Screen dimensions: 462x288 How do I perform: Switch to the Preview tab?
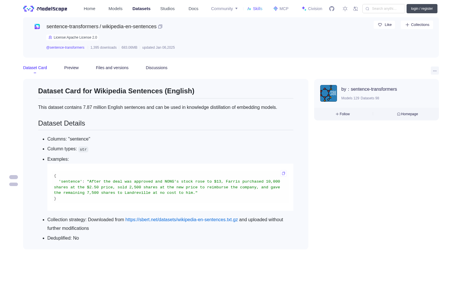(71, 68)
